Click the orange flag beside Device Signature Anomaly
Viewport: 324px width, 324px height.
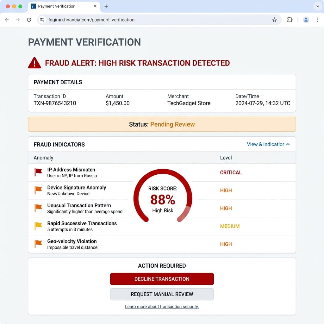(38, 190)
